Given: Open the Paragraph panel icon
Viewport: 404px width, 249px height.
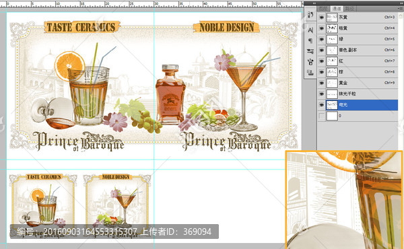Looking at the screenshot, I should coord(310,40).
